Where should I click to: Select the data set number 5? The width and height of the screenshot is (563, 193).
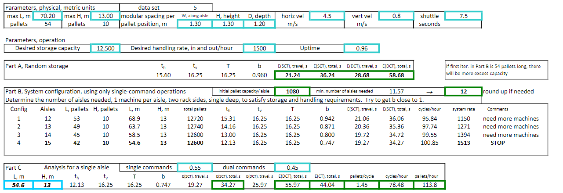point(195,7)
